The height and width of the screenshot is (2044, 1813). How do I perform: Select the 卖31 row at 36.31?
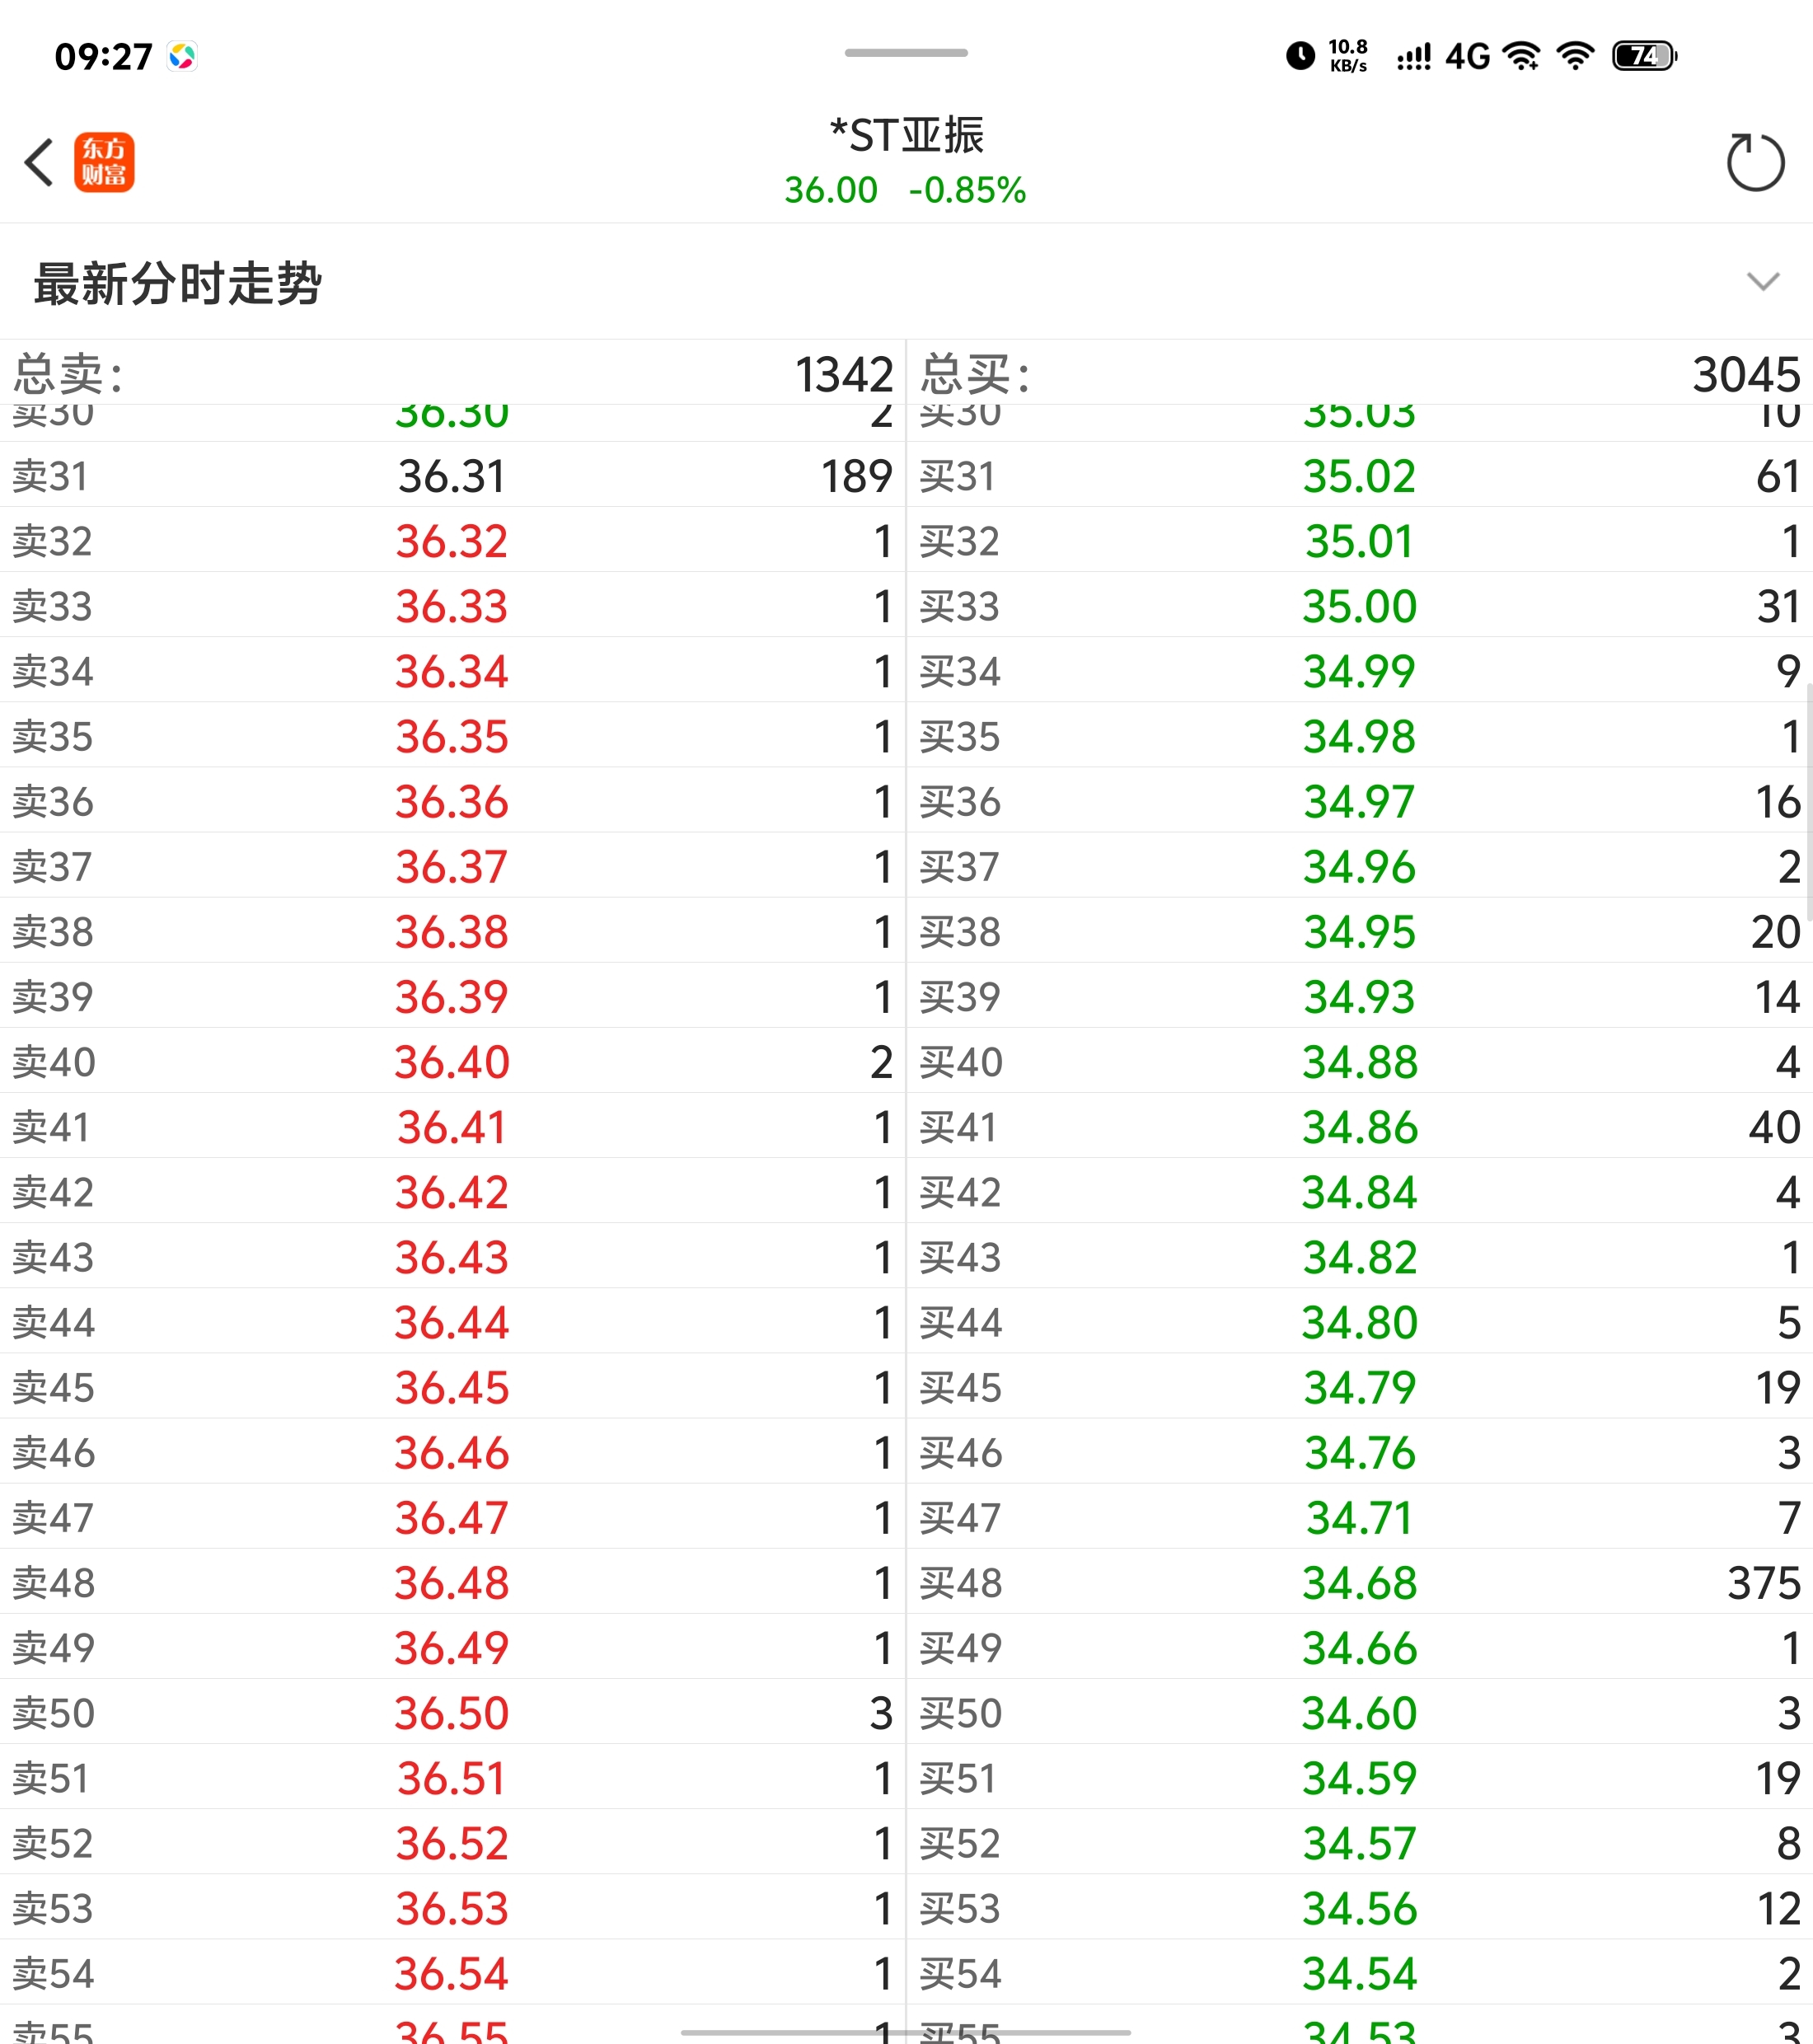(451, 476)
